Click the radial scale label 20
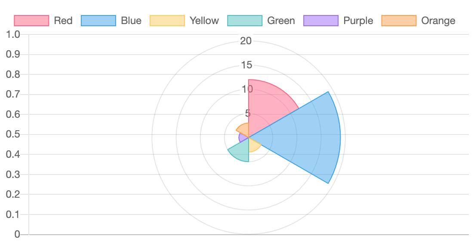 [x=246, y=40]
